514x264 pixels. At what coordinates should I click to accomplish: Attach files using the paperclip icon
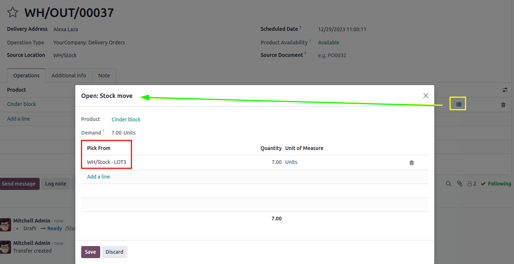pyautogui.click(x=459, y=184)
